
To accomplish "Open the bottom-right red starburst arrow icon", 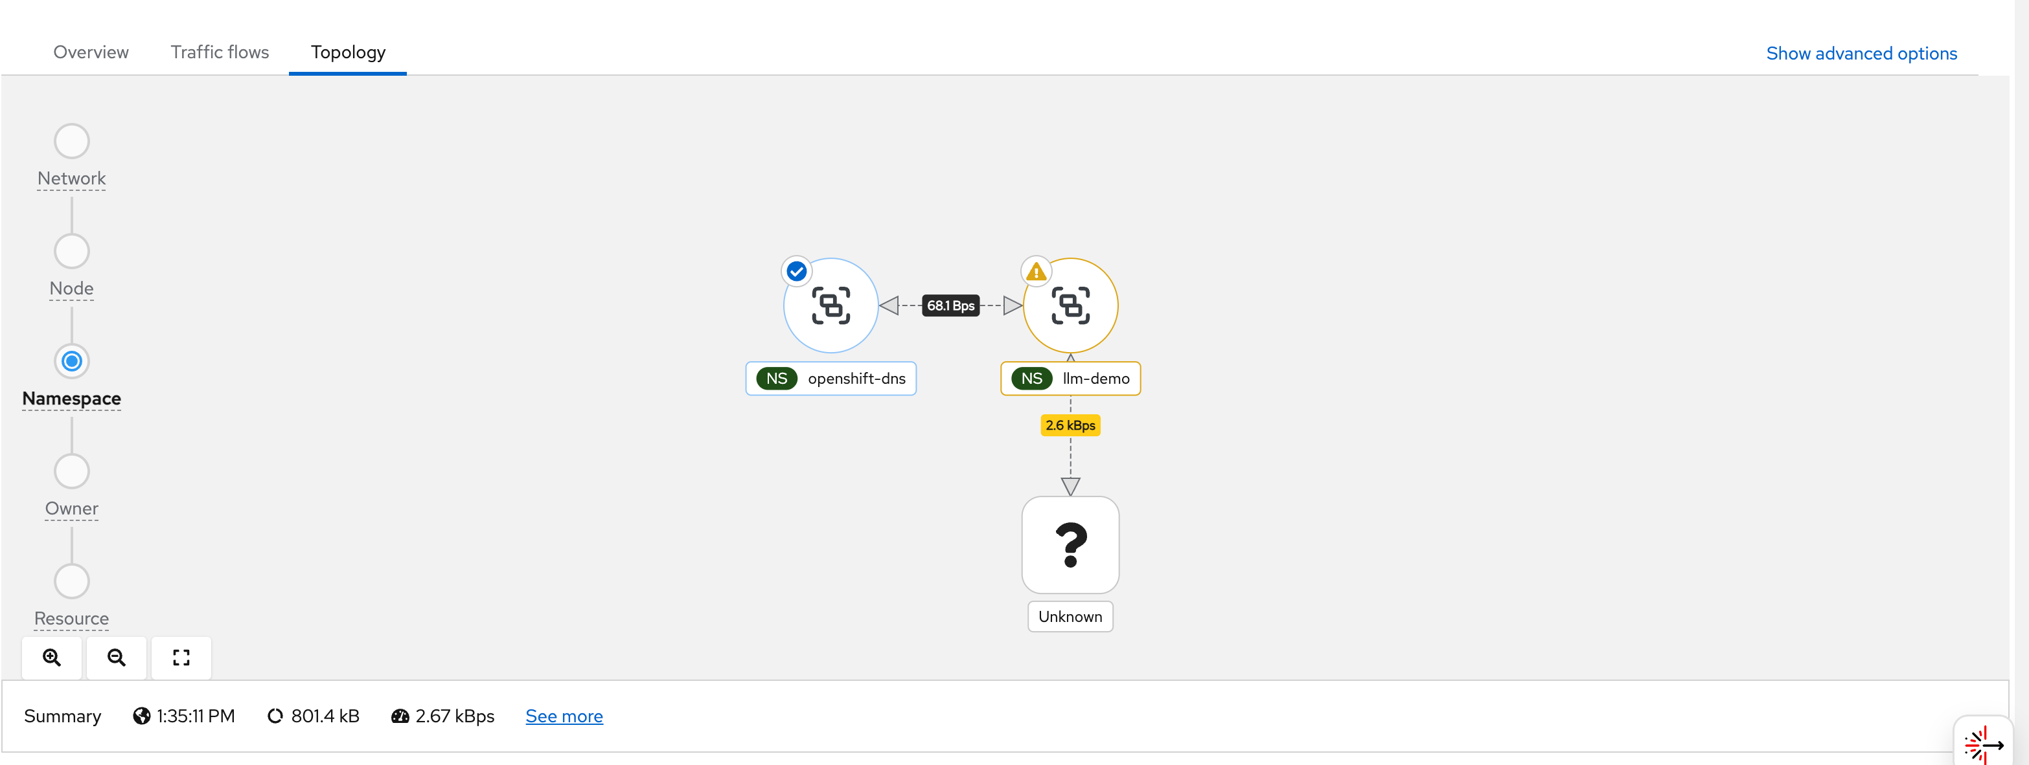I will (x=1983, y=744).
